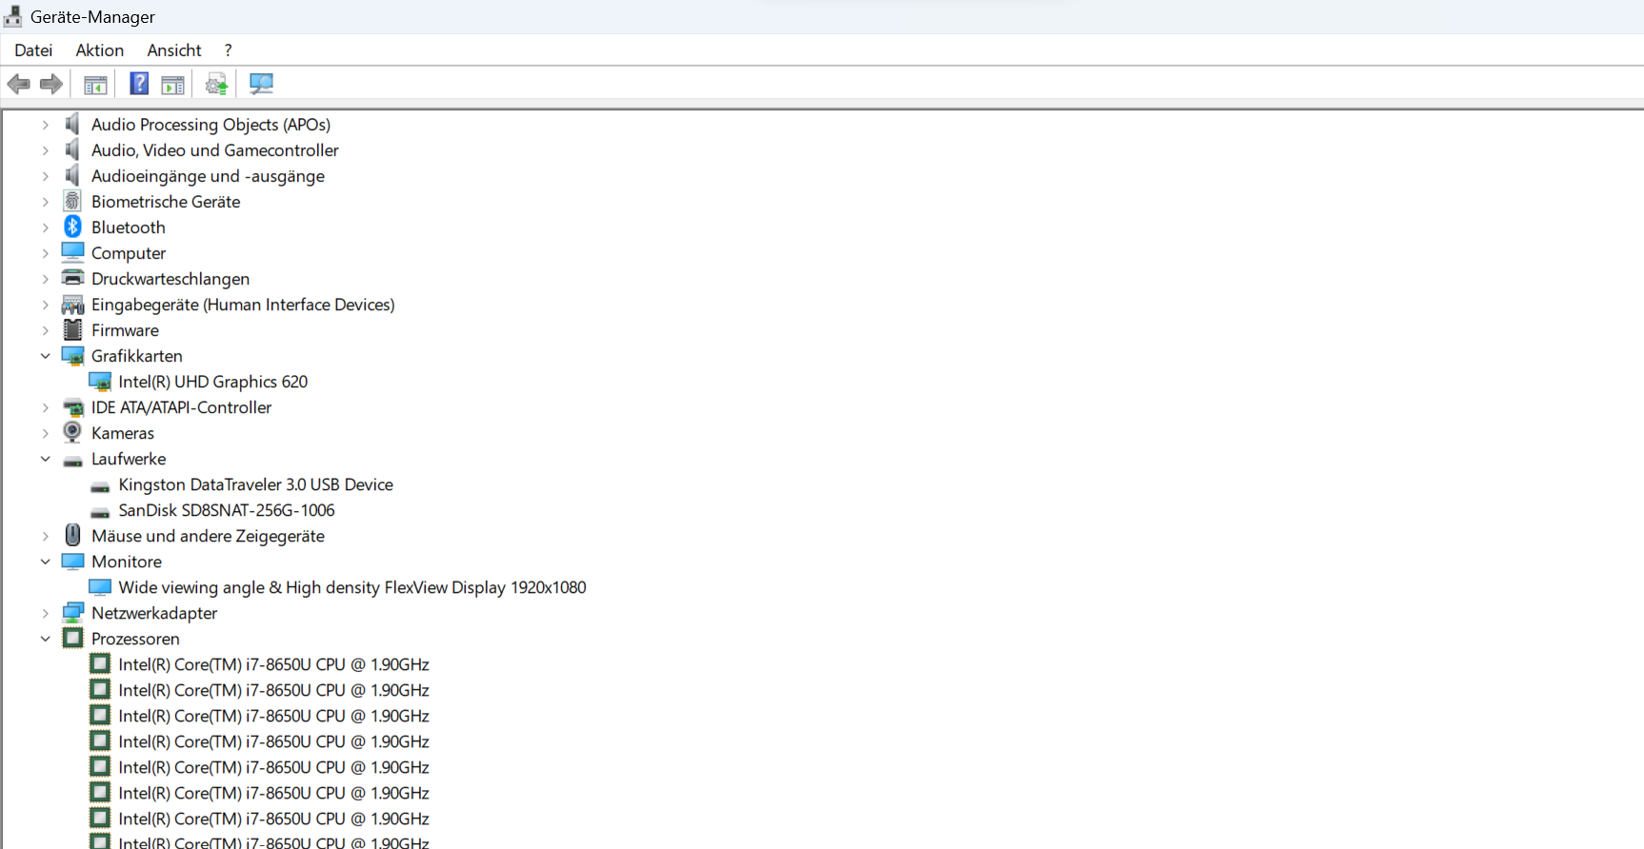This screenshot has width=1644, height=849.
Task: Click the Geräte-Manager title bar icon
Action: [13, 16]
